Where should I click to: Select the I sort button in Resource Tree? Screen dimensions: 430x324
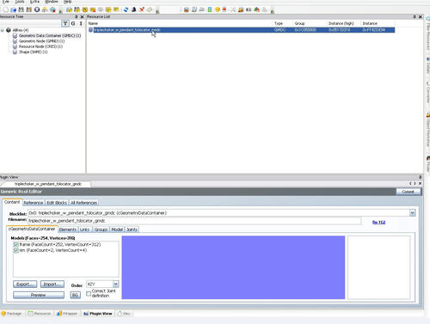(x=81, y=23)
